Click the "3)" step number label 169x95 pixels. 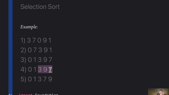pos(23,60)
